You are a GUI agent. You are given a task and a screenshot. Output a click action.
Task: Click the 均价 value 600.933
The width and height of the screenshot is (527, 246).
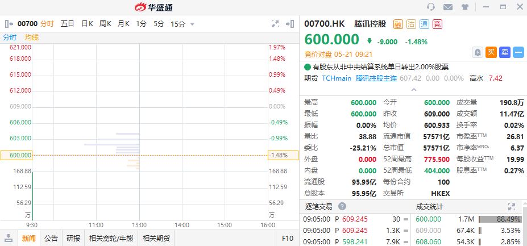[437, 126]
